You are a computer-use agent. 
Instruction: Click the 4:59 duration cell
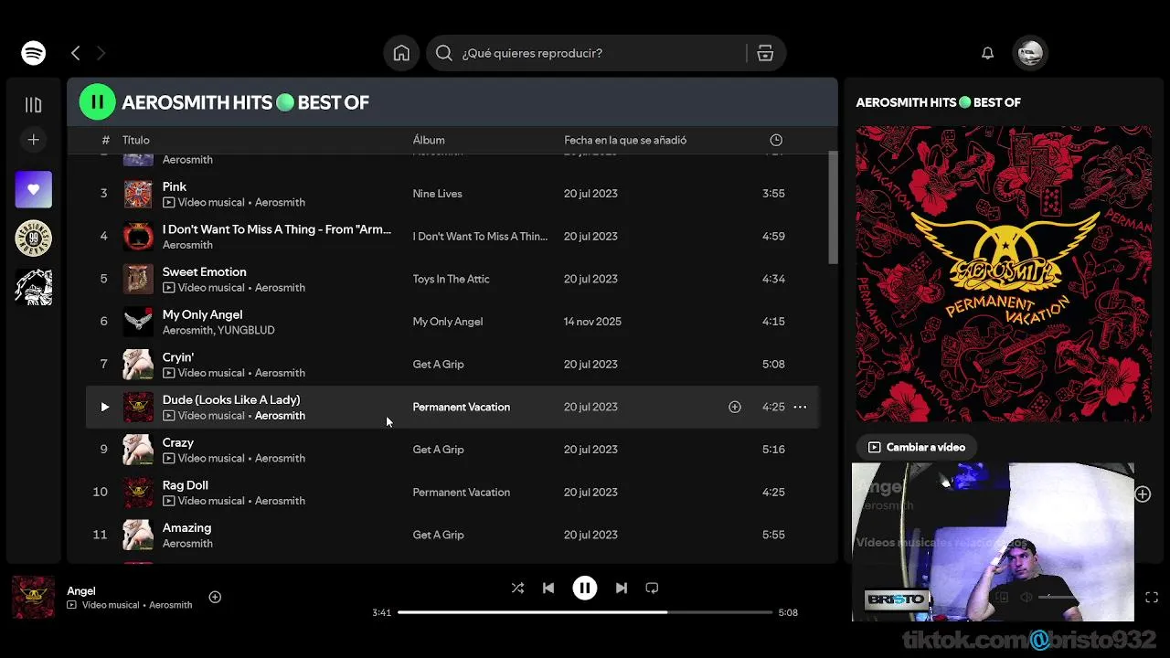(773, 236)
